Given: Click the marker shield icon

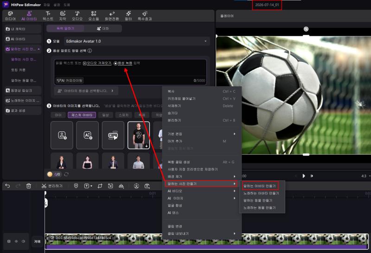Looking at the screenshot, I should [76, 186].
